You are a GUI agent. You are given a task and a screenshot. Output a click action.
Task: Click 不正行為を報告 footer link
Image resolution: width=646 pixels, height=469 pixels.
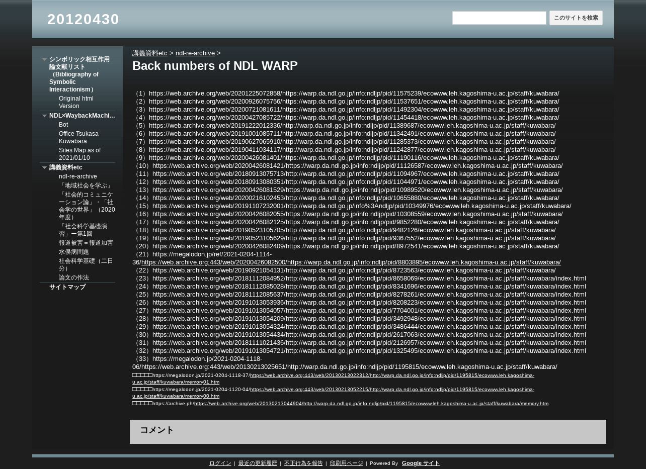[303, 463]
